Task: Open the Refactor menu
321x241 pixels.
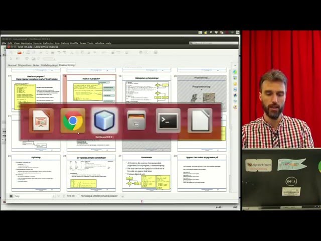Action: [x=48, y=44]
